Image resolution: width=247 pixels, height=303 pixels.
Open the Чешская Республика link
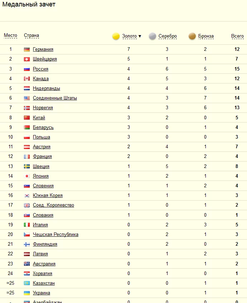(55, 235)
